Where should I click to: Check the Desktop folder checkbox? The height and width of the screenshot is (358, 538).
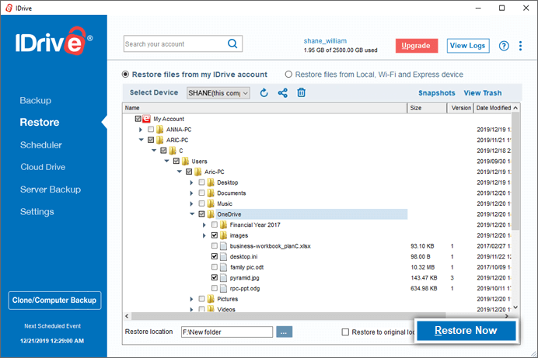[x=202, y=182]
